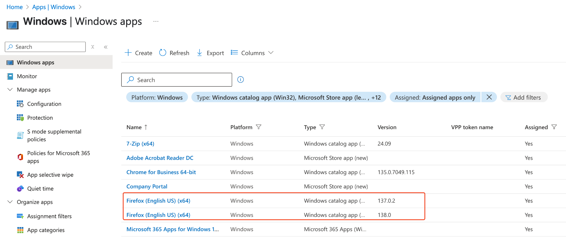Click the Protection shield icon
Screen dimensions: 566x240
coord(20,118)
